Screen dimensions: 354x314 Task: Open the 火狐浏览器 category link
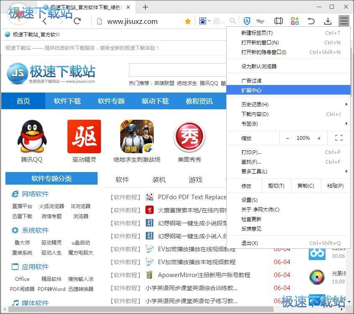52,206
